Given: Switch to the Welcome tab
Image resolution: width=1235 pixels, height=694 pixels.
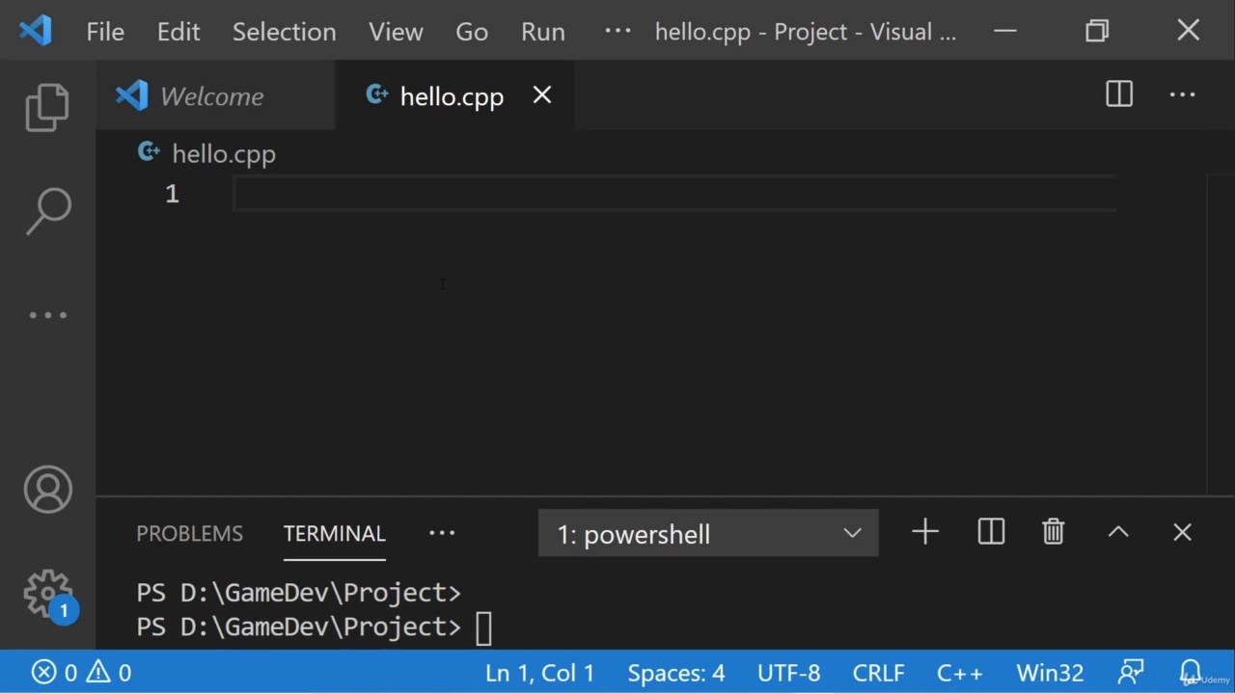Looking at the screenshot, I should (211, 96).
